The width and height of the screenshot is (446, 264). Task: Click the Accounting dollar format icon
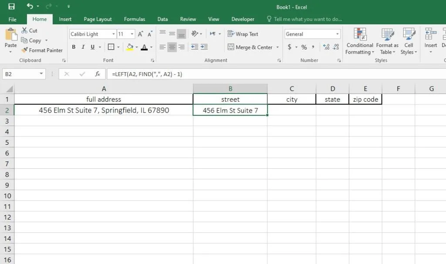[x=290, y=47]
